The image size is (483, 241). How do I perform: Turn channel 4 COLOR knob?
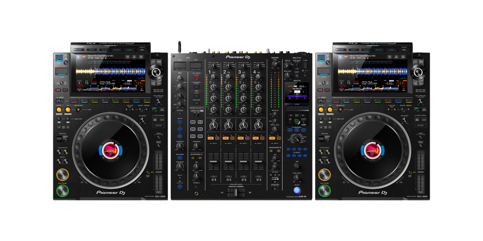pyautogui.click(x=258, y=126)
